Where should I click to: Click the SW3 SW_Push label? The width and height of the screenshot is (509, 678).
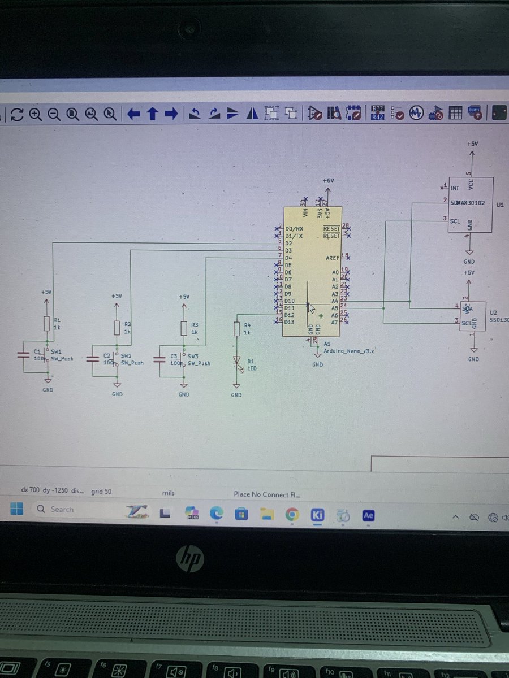[199, 363]
